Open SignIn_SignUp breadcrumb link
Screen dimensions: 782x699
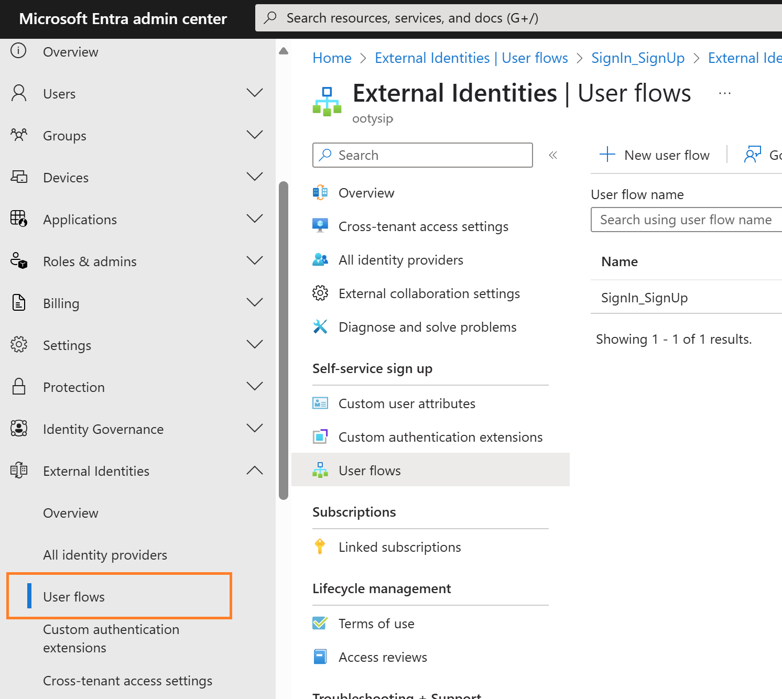pos(638,58)
